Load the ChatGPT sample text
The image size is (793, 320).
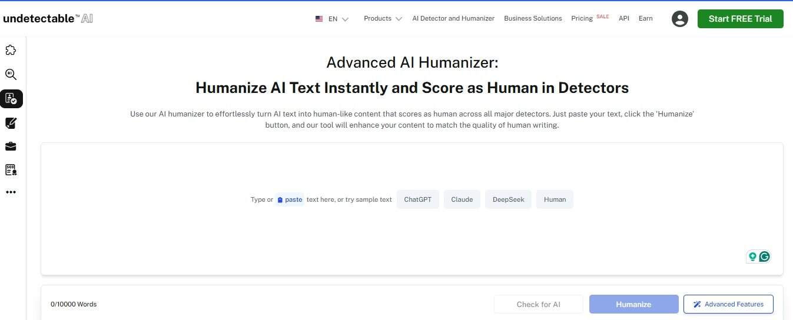pyautogui.click(x=417, y=199)
